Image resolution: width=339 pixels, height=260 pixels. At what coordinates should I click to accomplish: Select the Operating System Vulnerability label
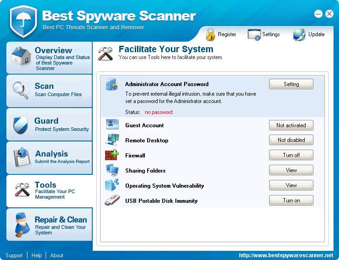(x=164, y=186)
